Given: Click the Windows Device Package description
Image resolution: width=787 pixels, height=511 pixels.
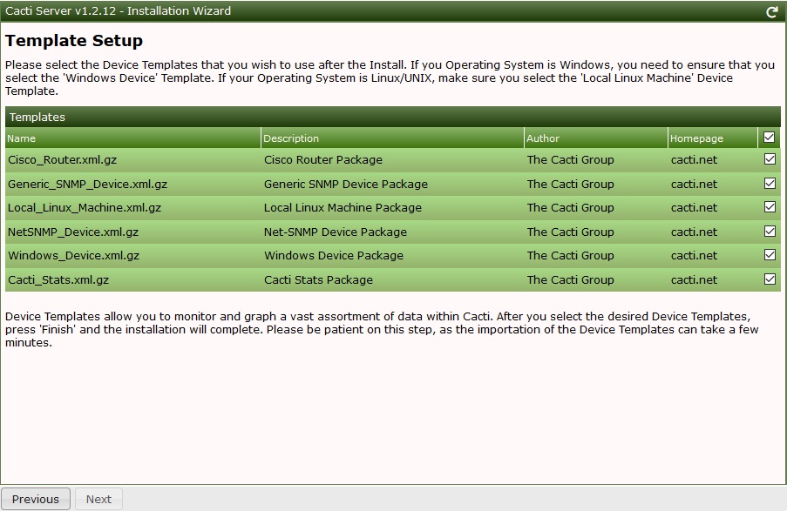Looking at the screenshot, I should pyautogui.click(x=334, y=256).
